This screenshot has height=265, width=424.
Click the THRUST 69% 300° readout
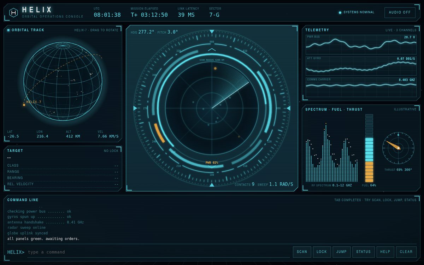point(398,170)
